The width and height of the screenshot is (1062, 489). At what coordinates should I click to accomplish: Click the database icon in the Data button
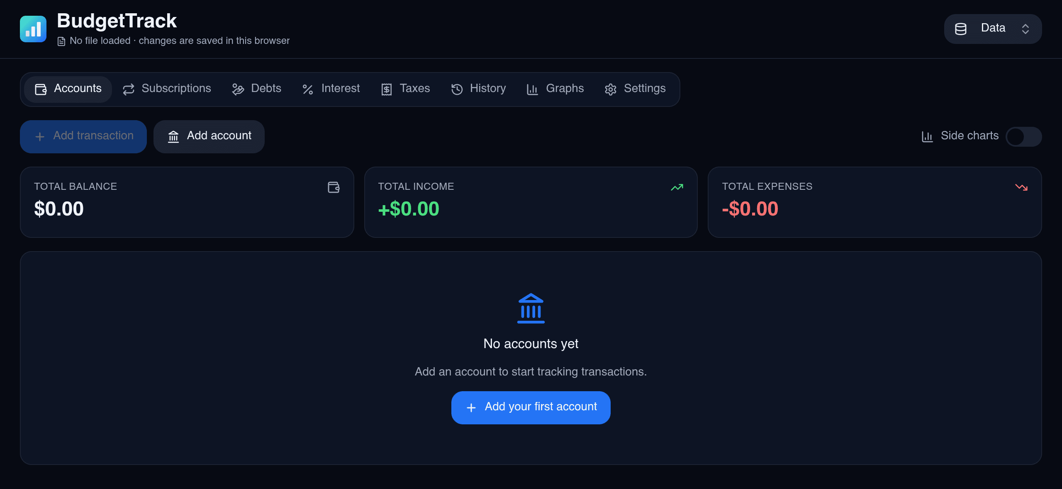[x=961, y=29]
